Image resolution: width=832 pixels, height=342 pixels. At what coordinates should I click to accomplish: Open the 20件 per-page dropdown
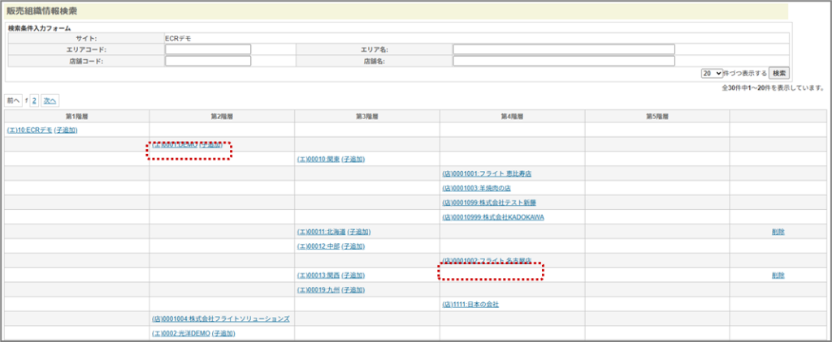click(x=712, y=73)
